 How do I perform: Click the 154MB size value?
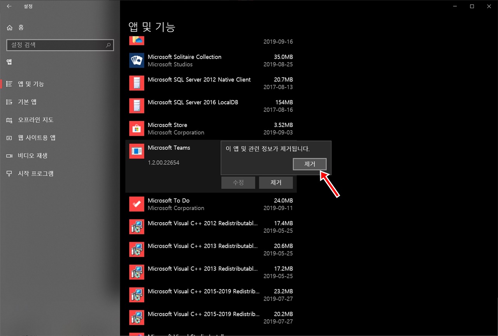(x=284, y=102)
